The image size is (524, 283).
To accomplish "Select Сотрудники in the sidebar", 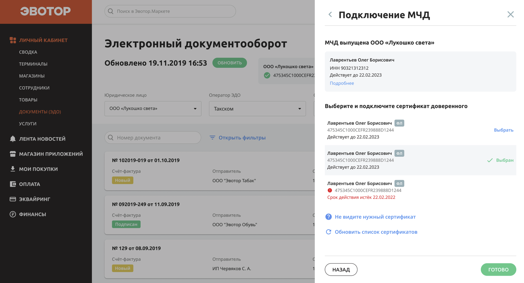I will [x=34, y=88].
